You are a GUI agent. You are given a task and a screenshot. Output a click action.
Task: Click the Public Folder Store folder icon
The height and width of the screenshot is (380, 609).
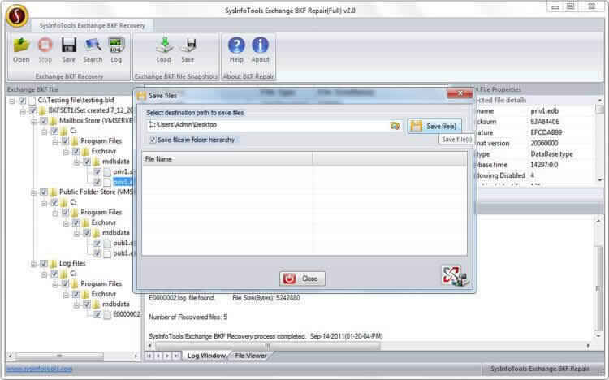[54, 192]
